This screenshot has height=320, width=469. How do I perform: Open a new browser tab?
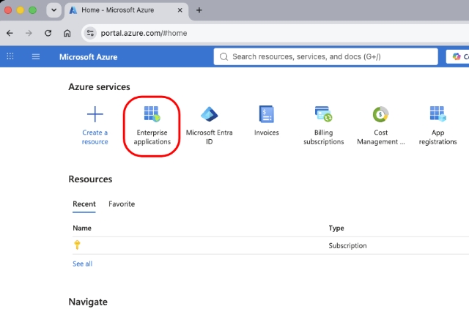tap(199, 10)
